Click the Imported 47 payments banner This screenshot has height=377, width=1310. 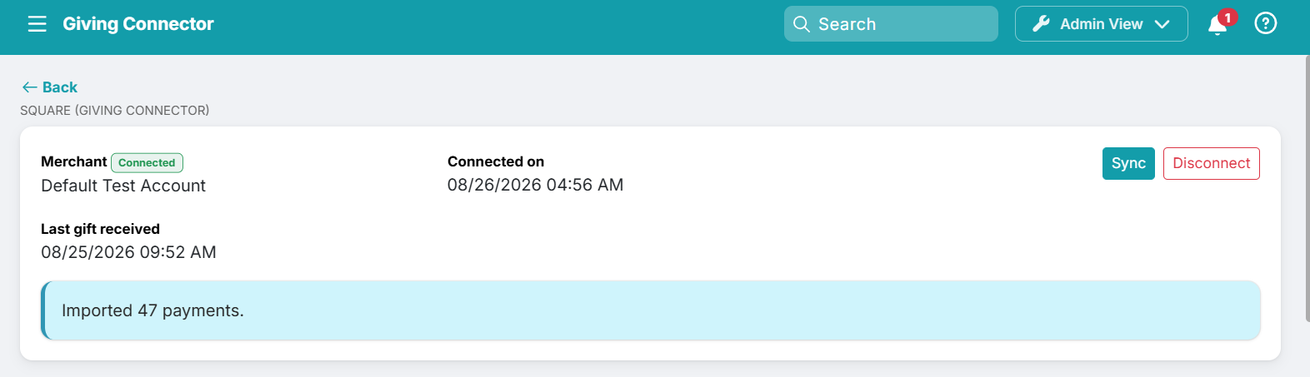coord(650,310)
